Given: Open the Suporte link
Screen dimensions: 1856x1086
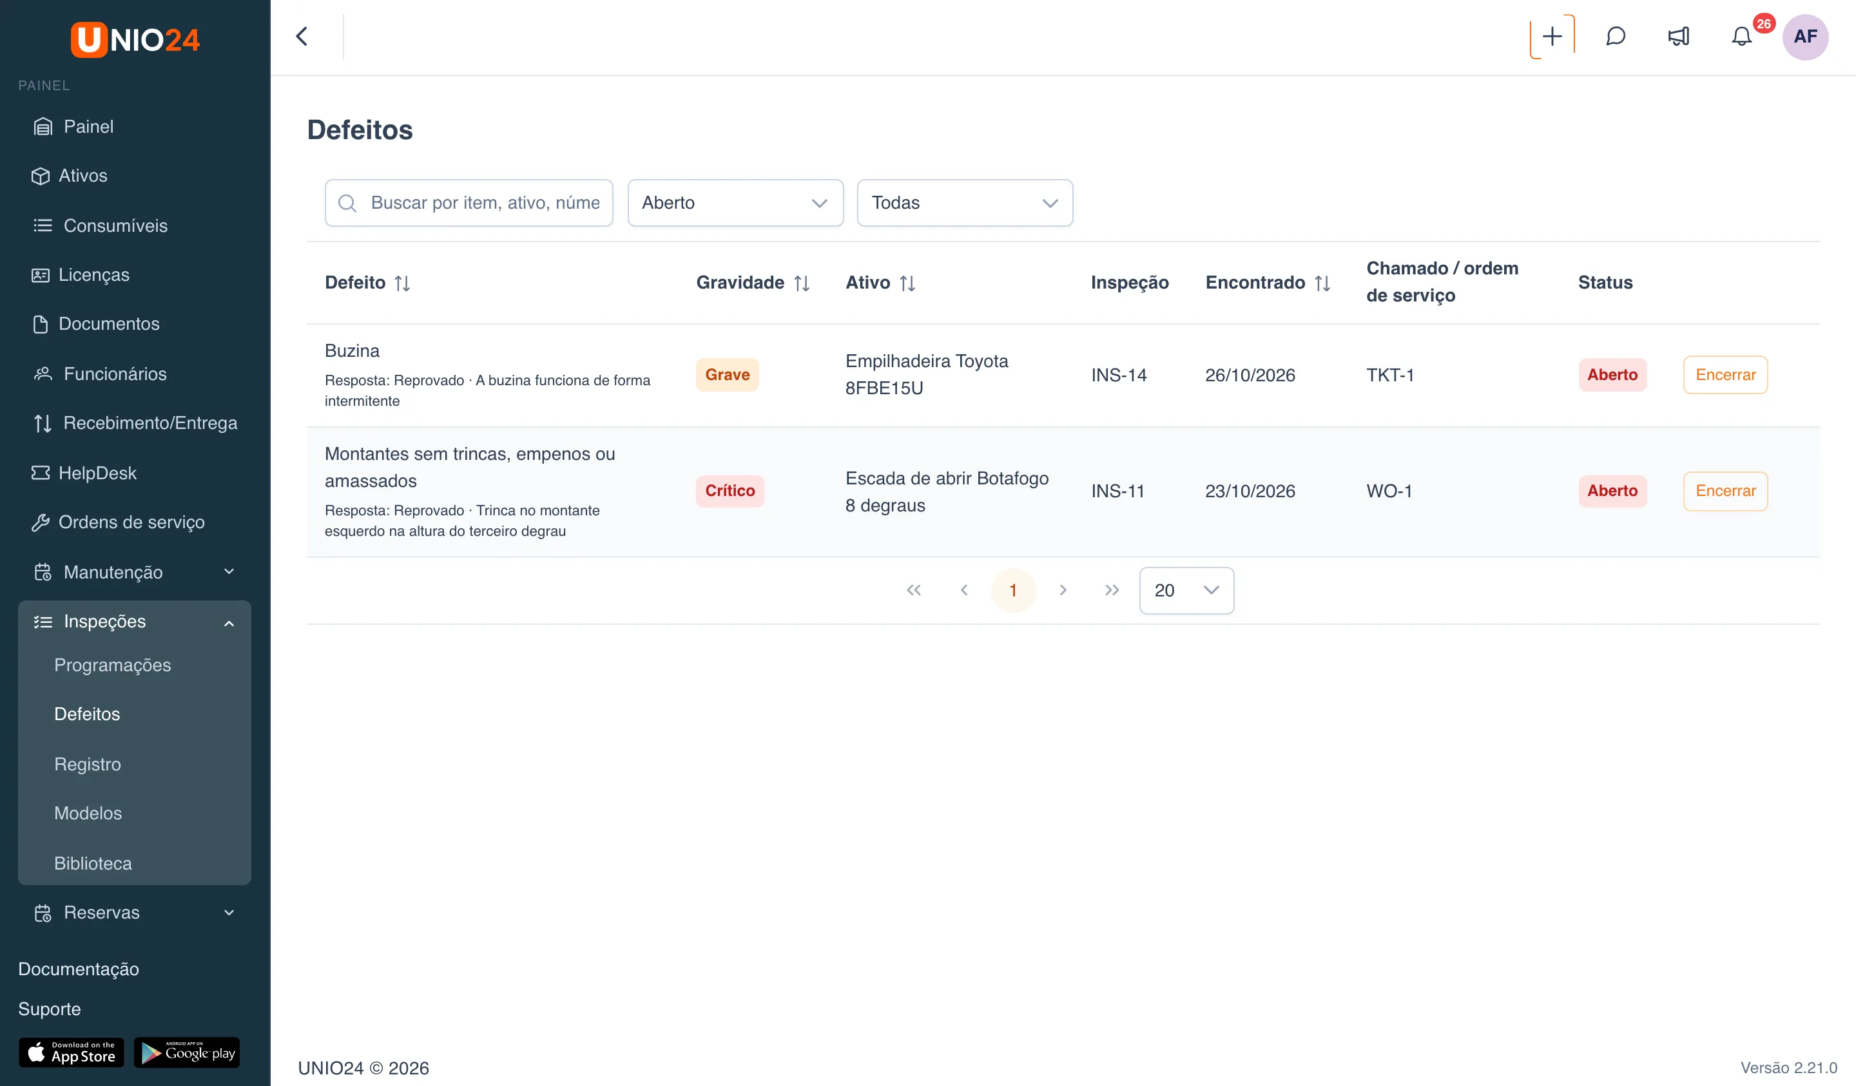Looking at the screenshot, I should [x=50, y=1009].
